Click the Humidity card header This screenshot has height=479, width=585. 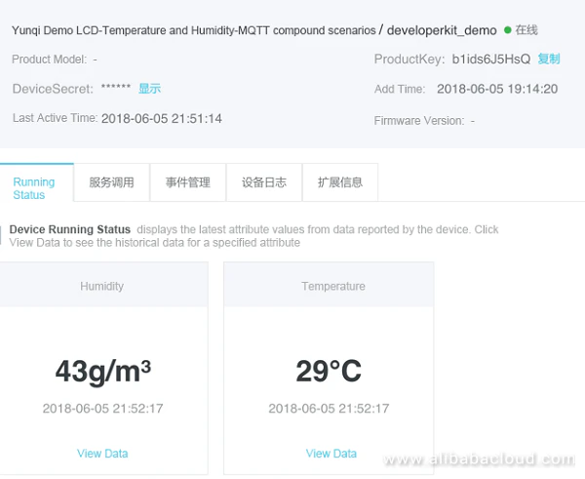click(x=101, y=286)
